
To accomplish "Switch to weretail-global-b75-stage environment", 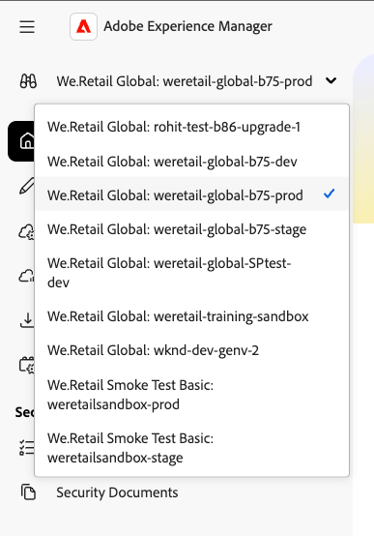I will pyautogui.click(x=191, y=229).
